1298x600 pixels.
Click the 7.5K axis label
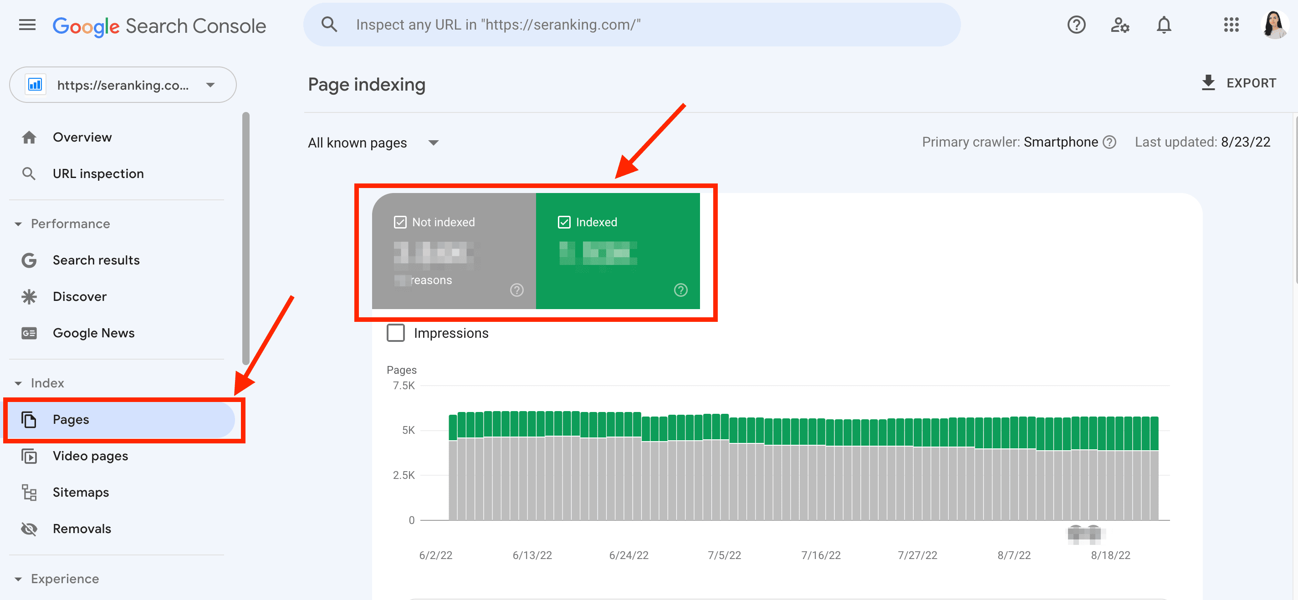click(404, 386)
